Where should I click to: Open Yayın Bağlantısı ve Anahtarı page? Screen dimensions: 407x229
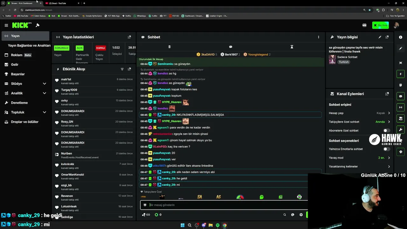tap(29, 45)
